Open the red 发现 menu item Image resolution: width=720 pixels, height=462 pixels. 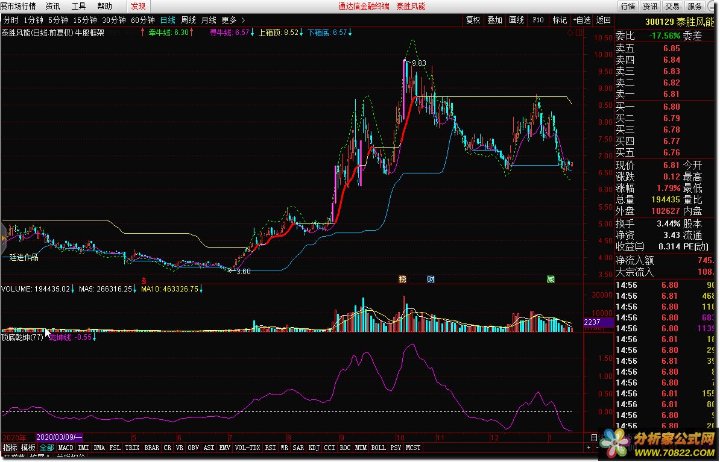tap(137, 6)
